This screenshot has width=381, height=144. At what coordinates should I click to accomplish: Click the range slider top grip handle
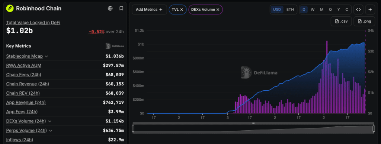(253, 123)
